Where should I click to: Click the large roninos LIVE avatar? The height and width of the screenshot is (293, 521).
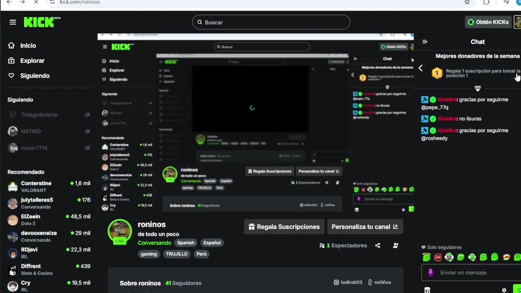coord(120,232)
